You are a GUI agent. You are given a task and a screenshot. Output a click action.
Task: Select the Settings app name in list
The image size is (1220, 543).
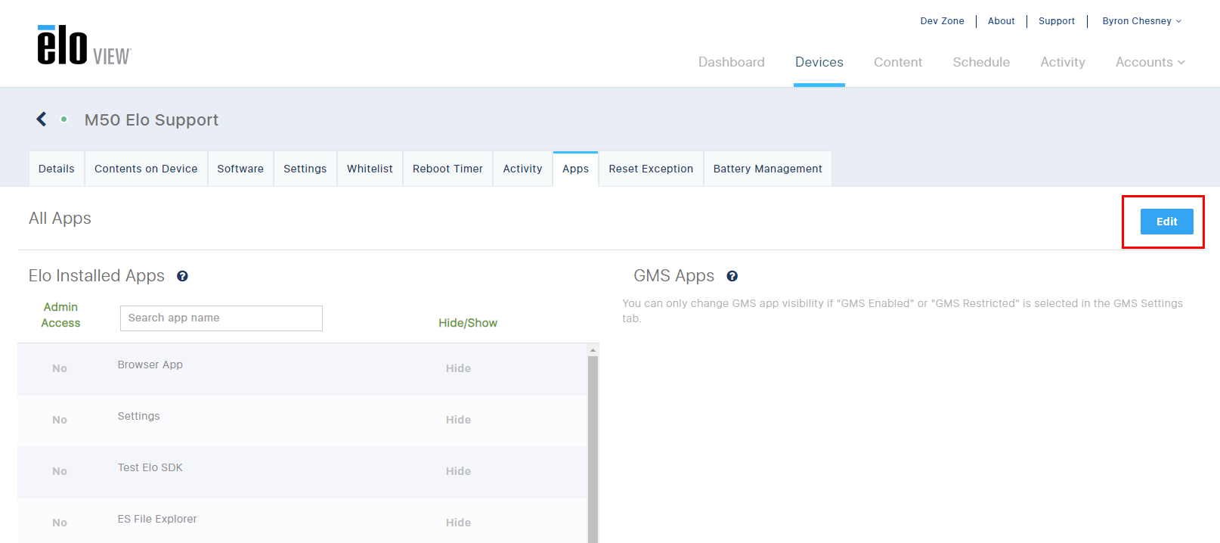point(139,416)
